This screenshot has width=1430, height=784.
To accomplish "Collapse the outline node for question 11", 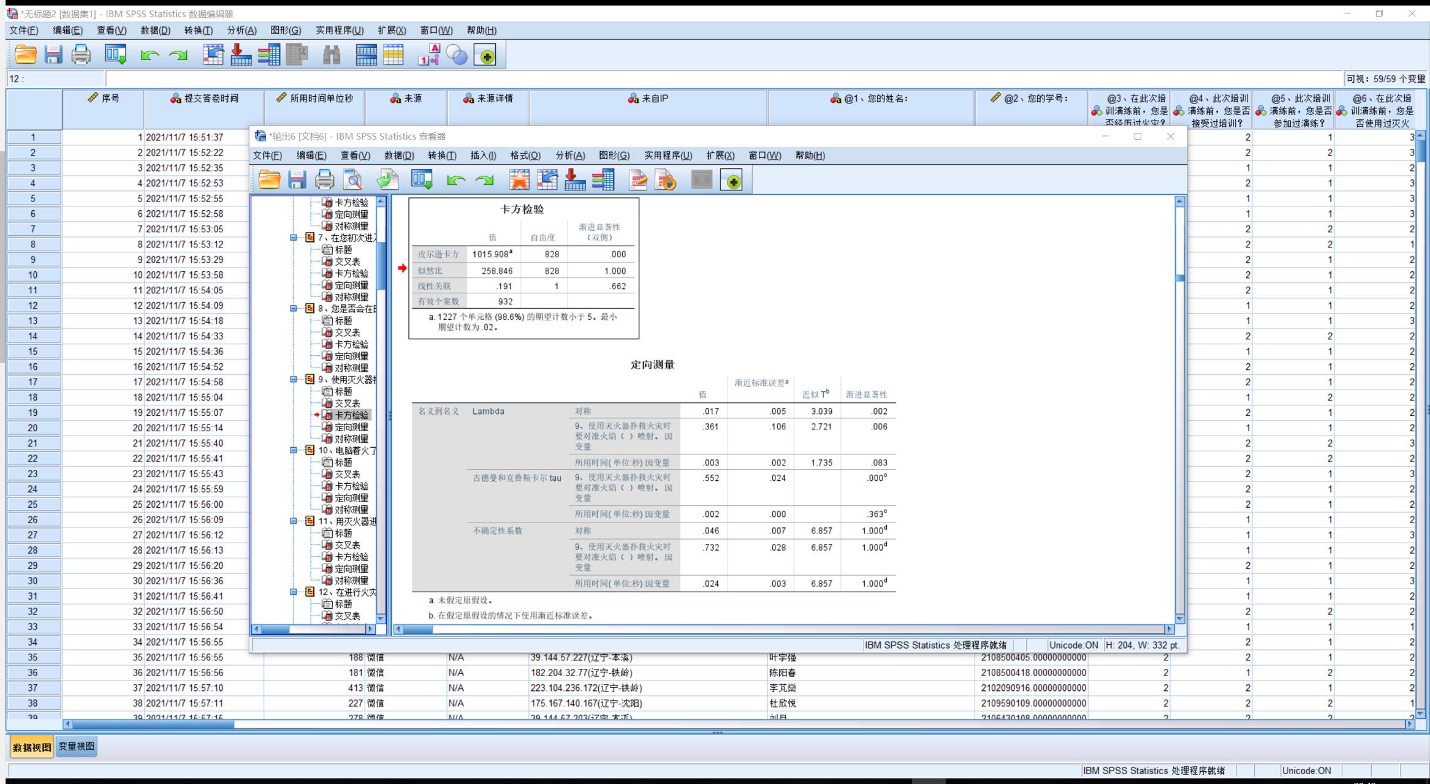I will (x=294, y=521).
